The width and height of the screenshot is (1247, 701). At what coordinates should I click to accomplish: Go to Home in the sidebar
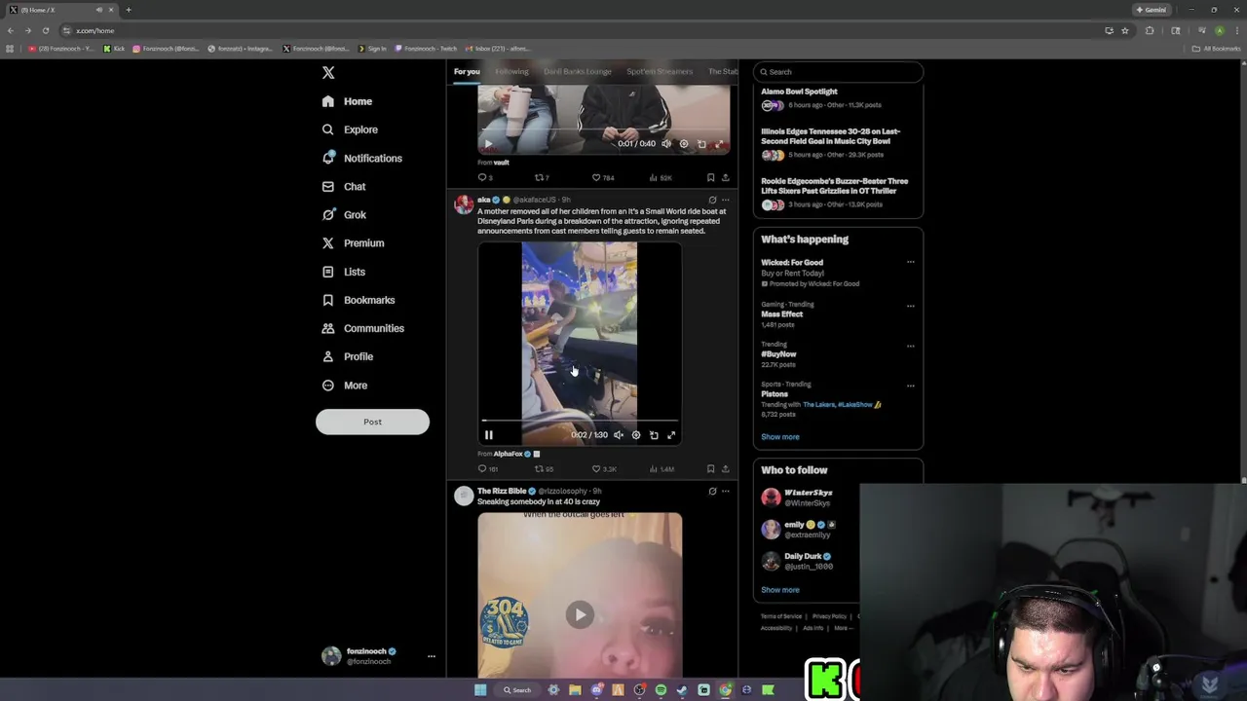click(x=347, y=101)
